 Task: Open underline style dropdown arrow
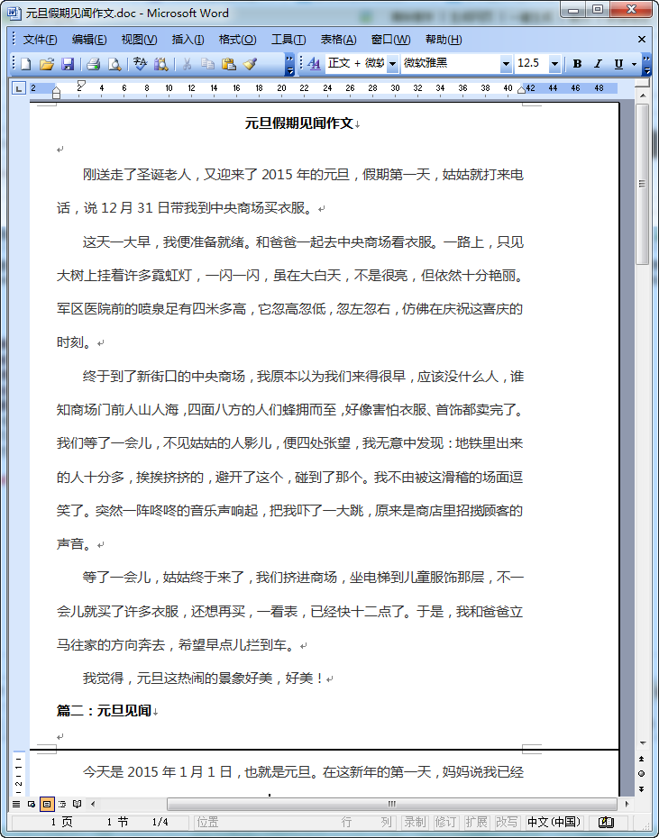pyautogui.click(x=634, y=64)
